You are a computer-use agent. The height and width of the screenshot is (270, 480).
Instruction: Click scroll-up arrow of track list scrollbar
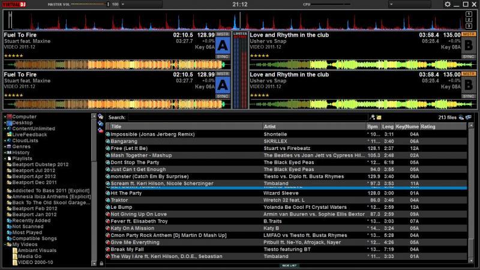click(x=471, y=125)
